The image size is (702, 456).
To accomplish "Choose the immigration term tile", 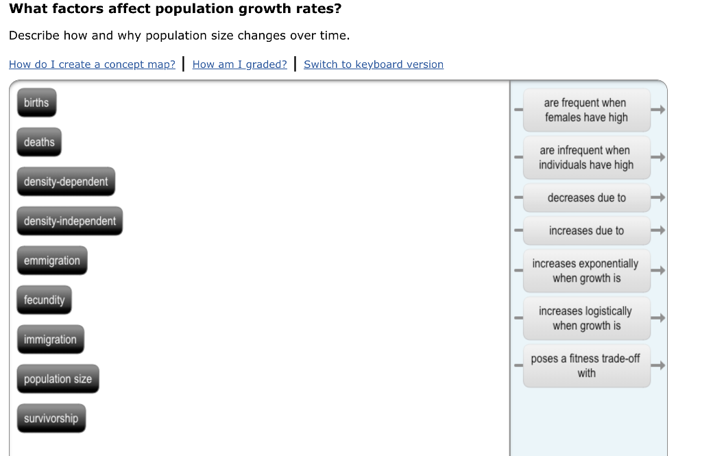I will (x=51, y=339).
